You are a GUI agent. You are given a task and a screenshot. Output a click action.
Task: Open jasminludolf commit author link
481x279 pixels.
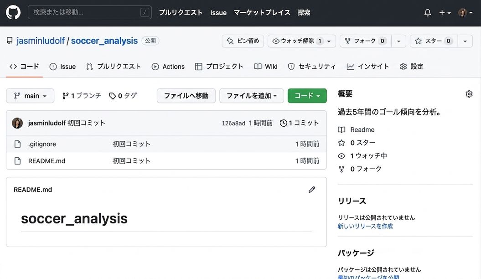tap(47, 123)
